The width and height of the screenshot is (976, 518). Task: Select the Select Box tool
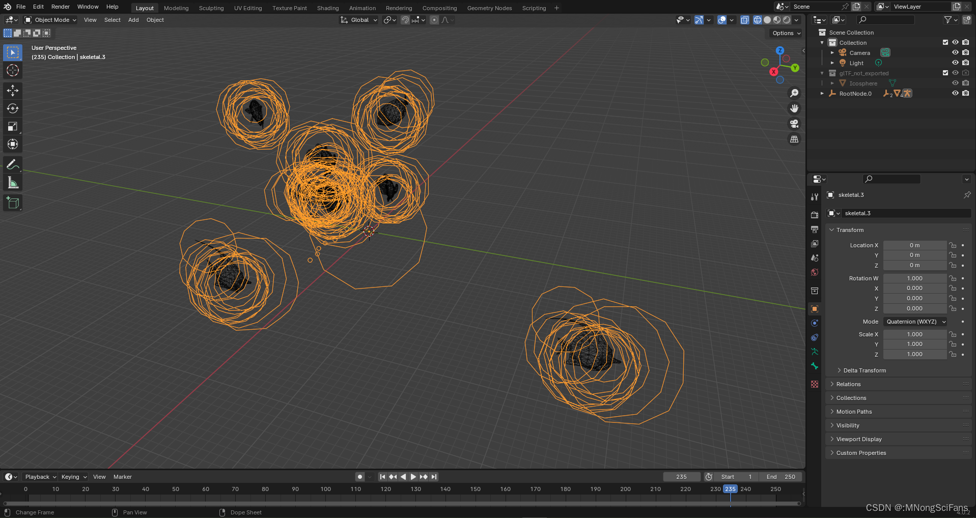[x=13, y=52]
